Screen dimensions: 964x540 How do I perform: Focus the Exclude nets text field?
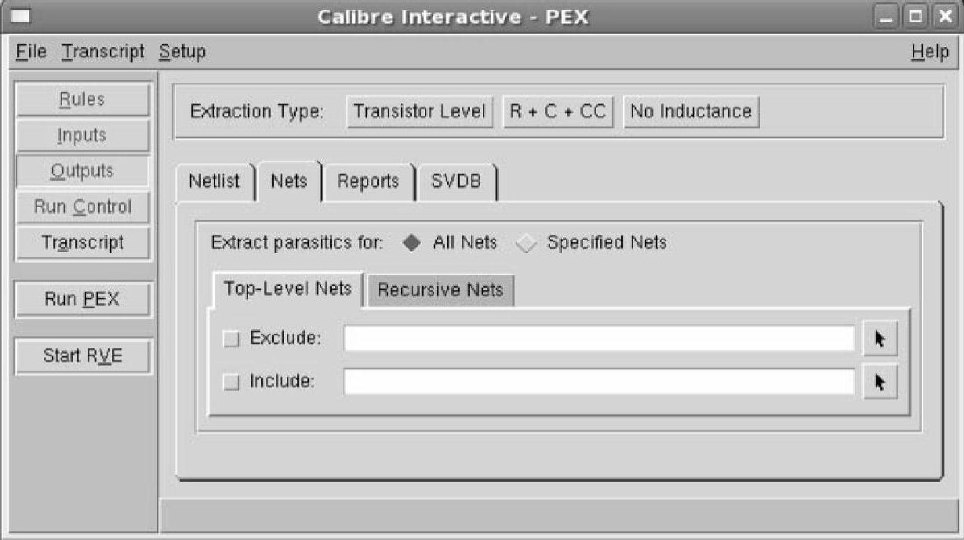[599, 339]
